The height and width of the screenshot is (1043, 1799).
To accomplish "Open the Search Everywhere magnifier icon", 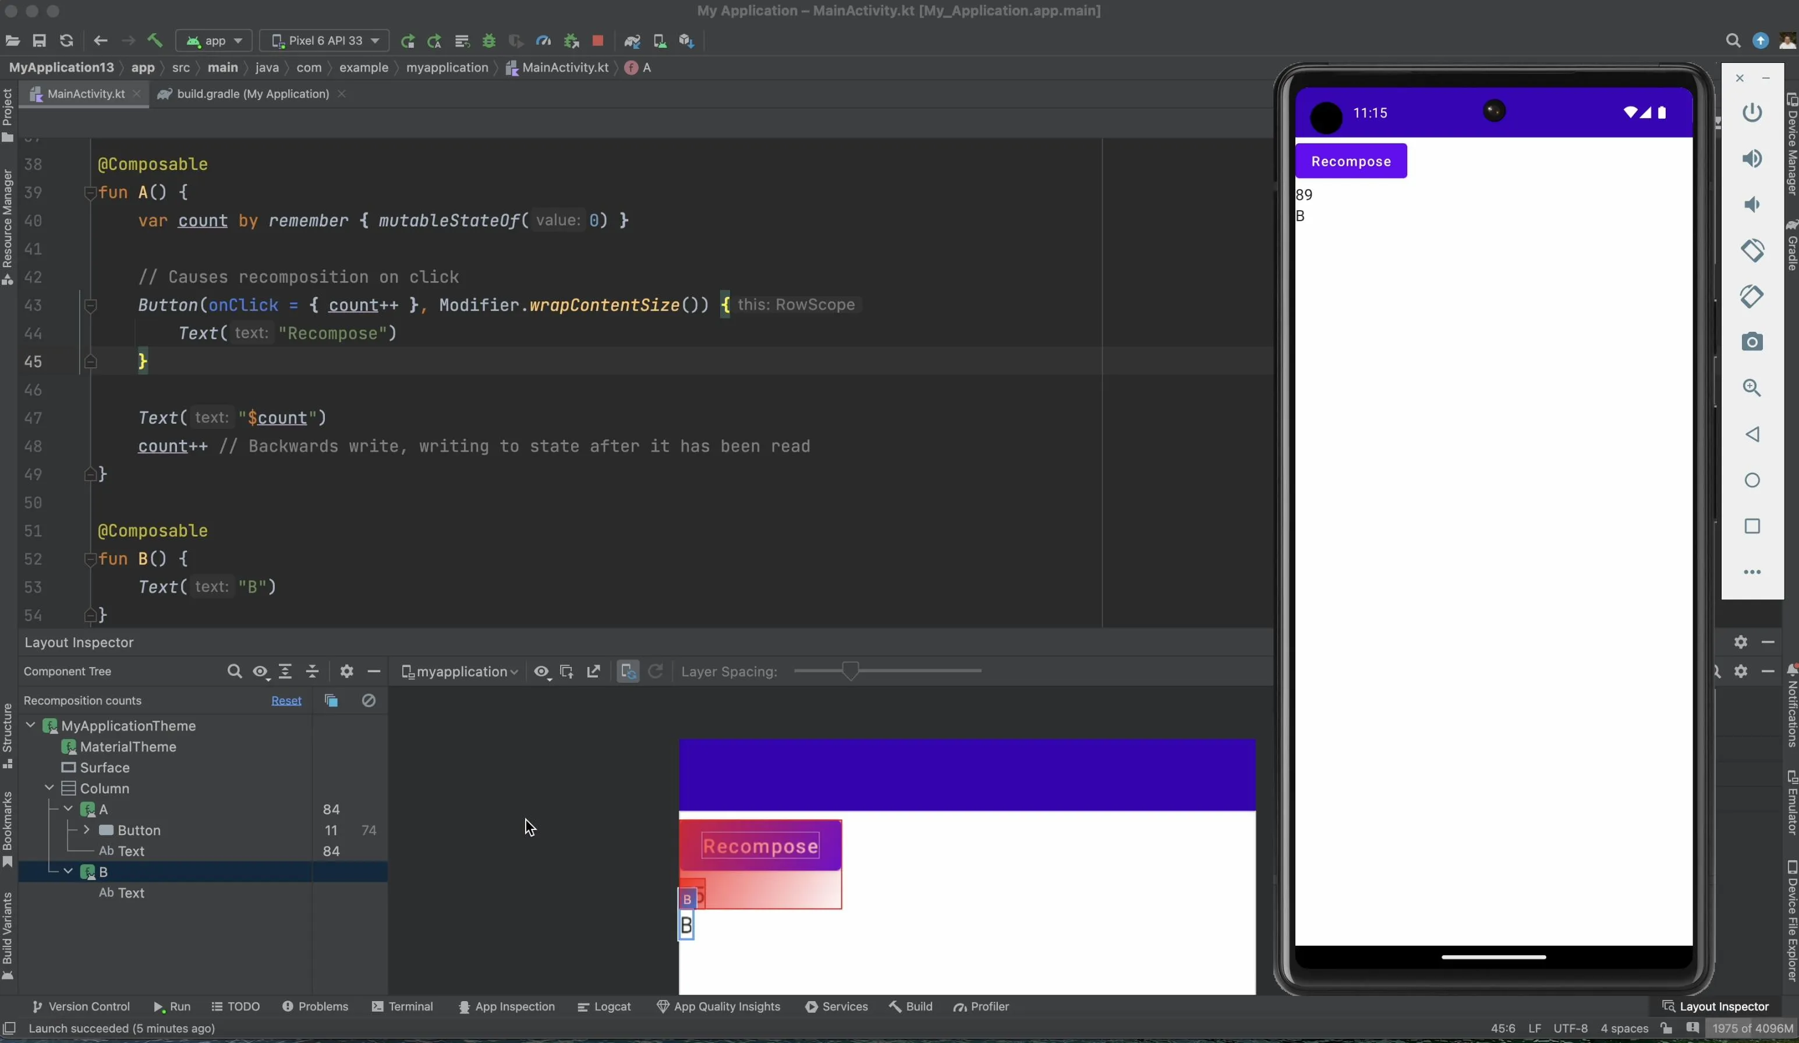I will (x=1733, y=41).
